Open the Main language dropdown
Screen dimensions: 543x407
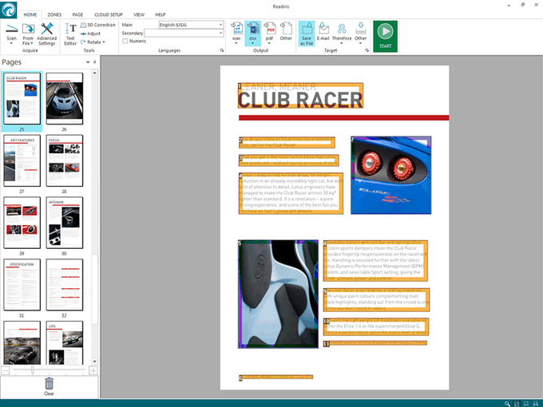tap(220, 25)
